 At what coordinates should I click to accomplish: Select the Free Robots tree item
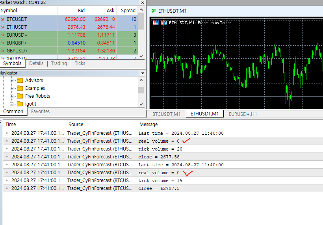pos(37,96)
